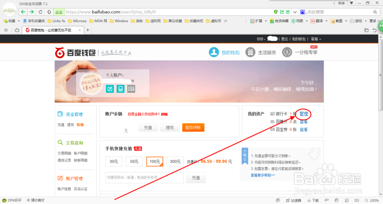Click the cloud icon near the tab bar
The height and width of the screenshot is (204, 383).
point(17,30)
